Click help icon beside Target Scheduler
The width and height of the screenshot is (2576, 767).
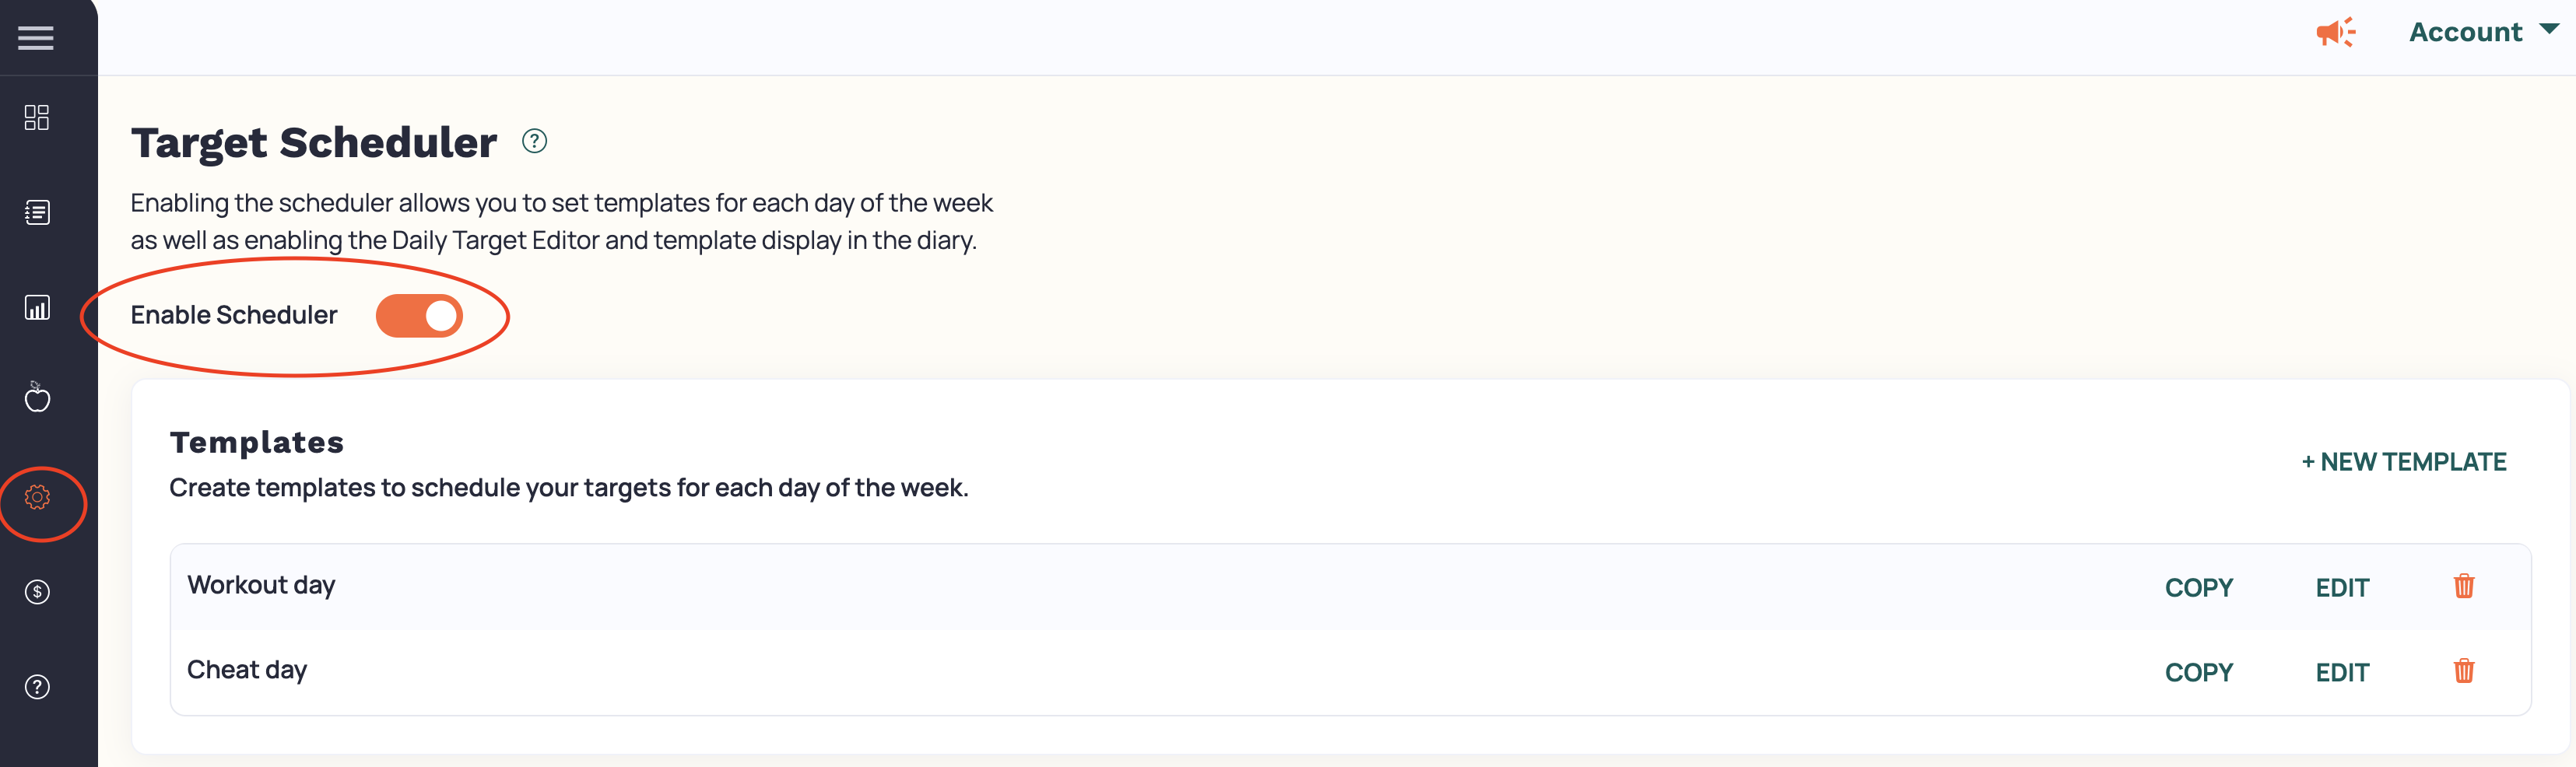[534, 141]
